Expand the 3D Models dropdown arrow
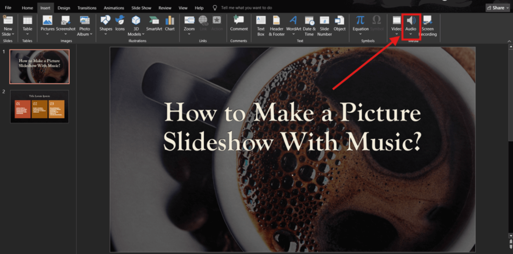 click(x=143, y=34)
